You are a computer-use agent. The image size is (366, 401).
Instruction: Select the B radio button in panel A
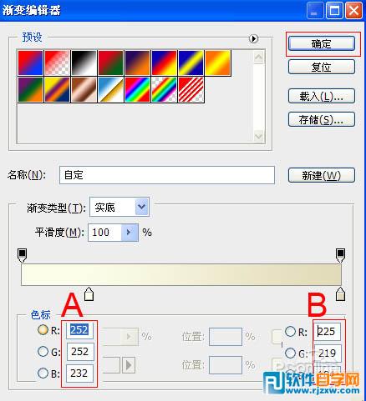[43, 373]
